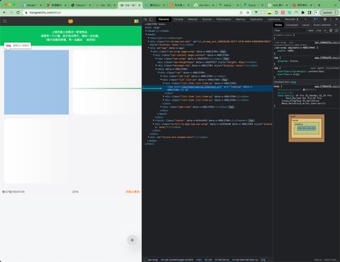
Task: Toggle the device toolbar icon
Action: click(151, 20)
